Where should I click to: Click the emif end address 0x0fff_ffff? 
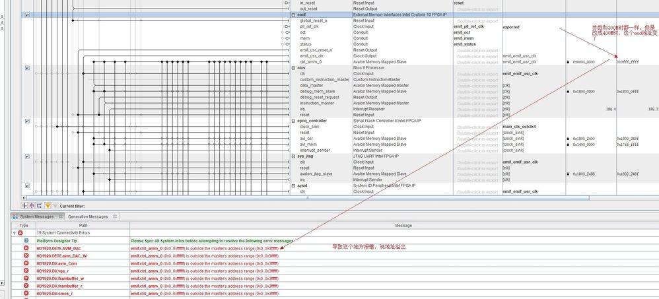coord(627,62)
